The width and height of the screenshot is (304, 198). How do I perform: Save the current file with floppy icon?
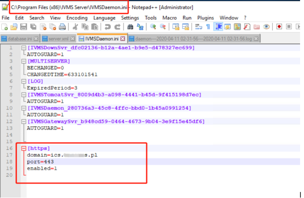point(23,27)
